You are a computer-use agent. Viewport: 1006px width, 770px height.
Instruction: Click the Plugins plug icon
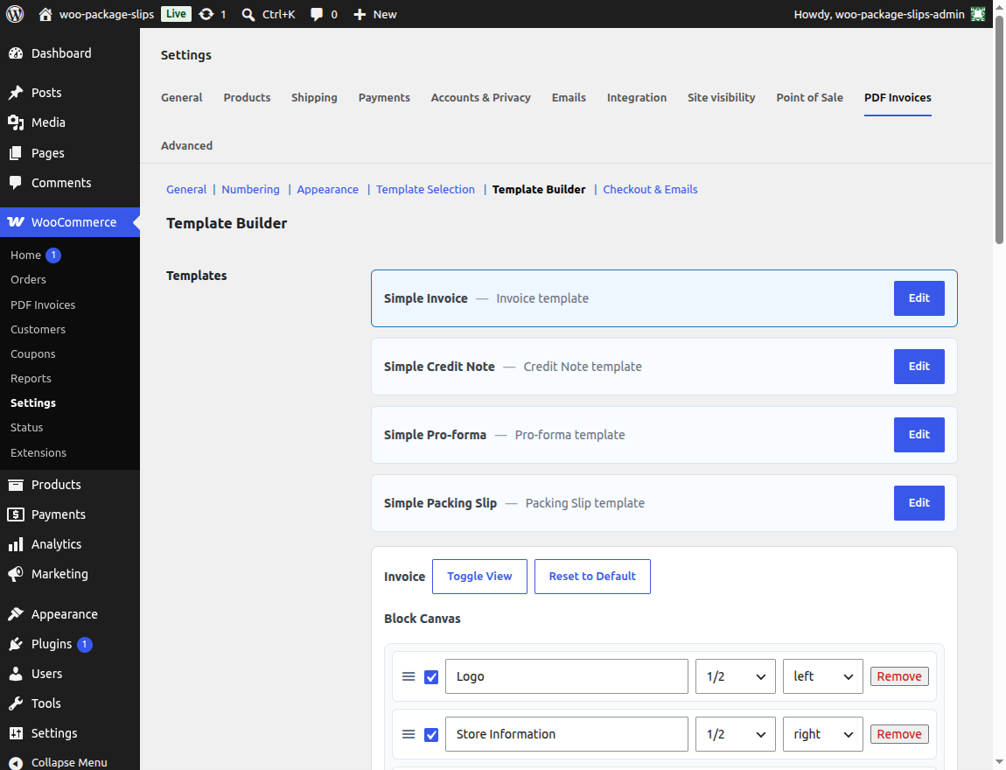(x=16, y=644)
